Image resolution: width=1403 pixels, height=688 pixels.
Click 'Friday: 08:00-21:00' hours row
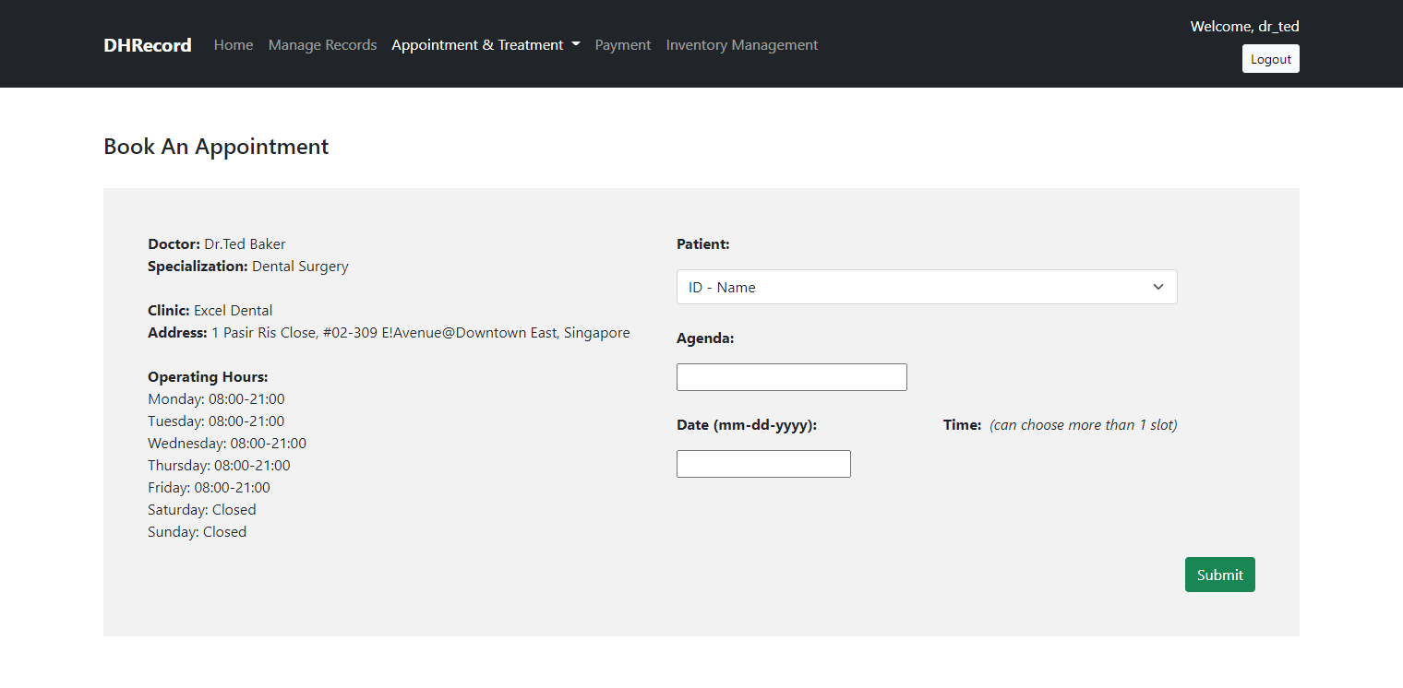tap(209, 488)
